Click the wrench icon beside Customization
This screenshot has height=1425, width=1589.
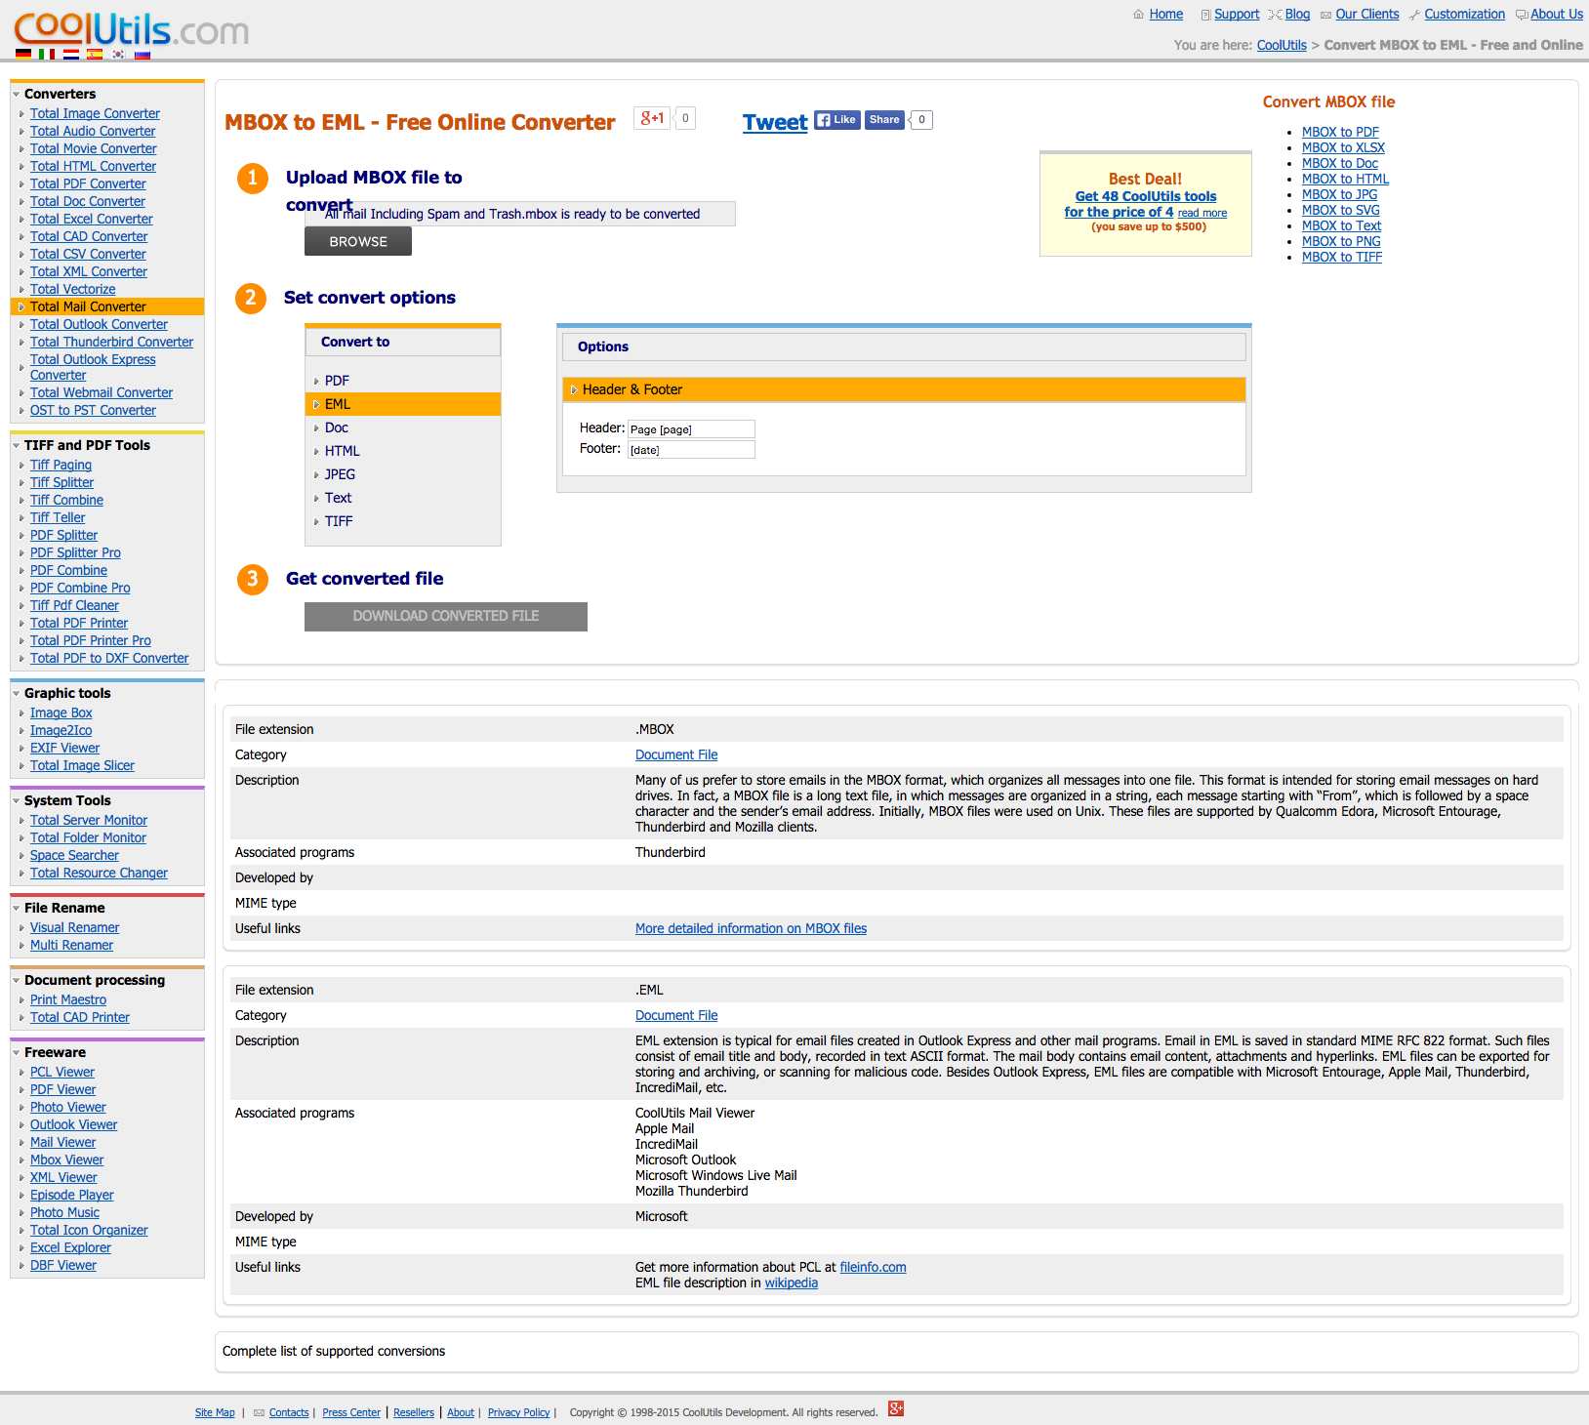click(1414, 15)
